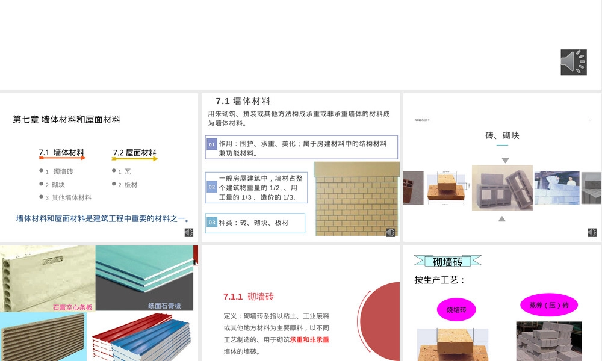602x361 pixels.
Task: Click the brick photo under 烧结砖
Action: [453, 345]
